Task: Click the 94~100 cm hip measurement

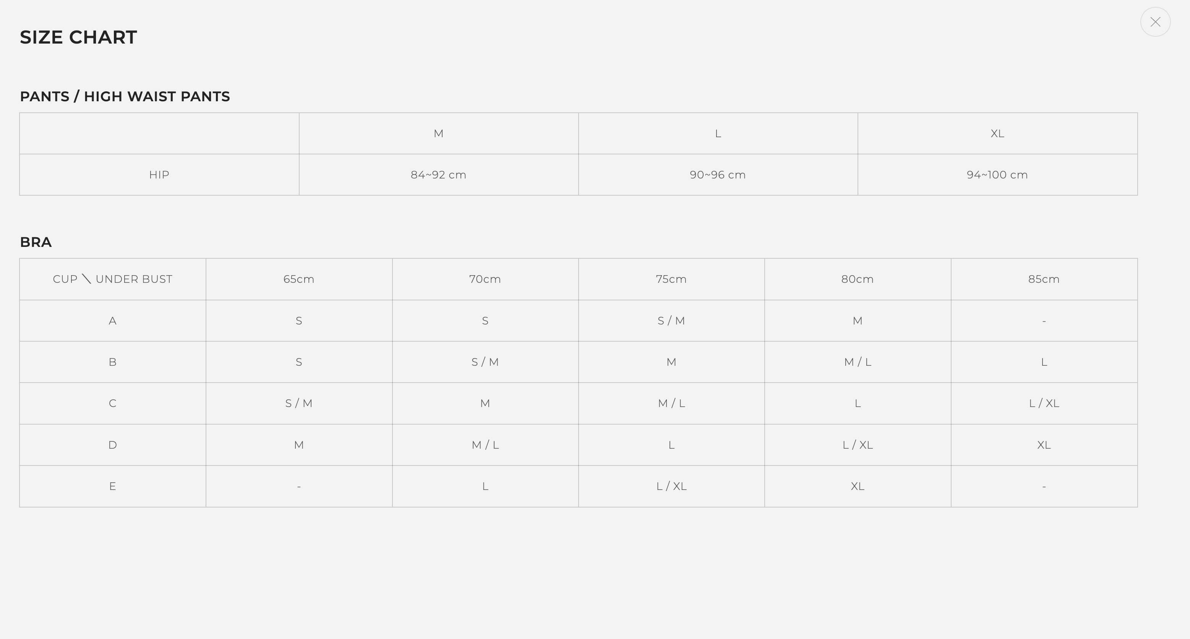Action: point(997,175)
